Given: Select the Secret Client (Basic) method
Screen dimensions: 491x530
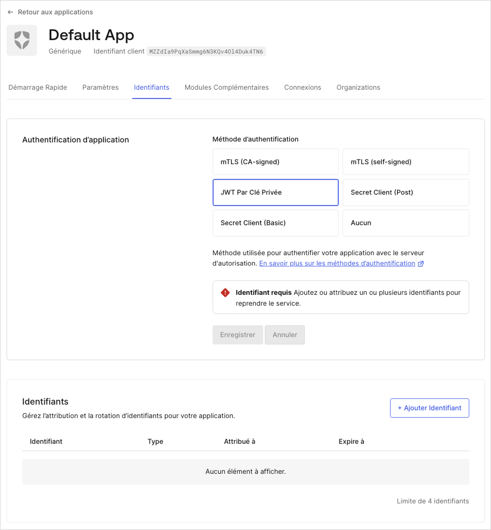Looking at the screenshot, I should click(x=275, y=223).
